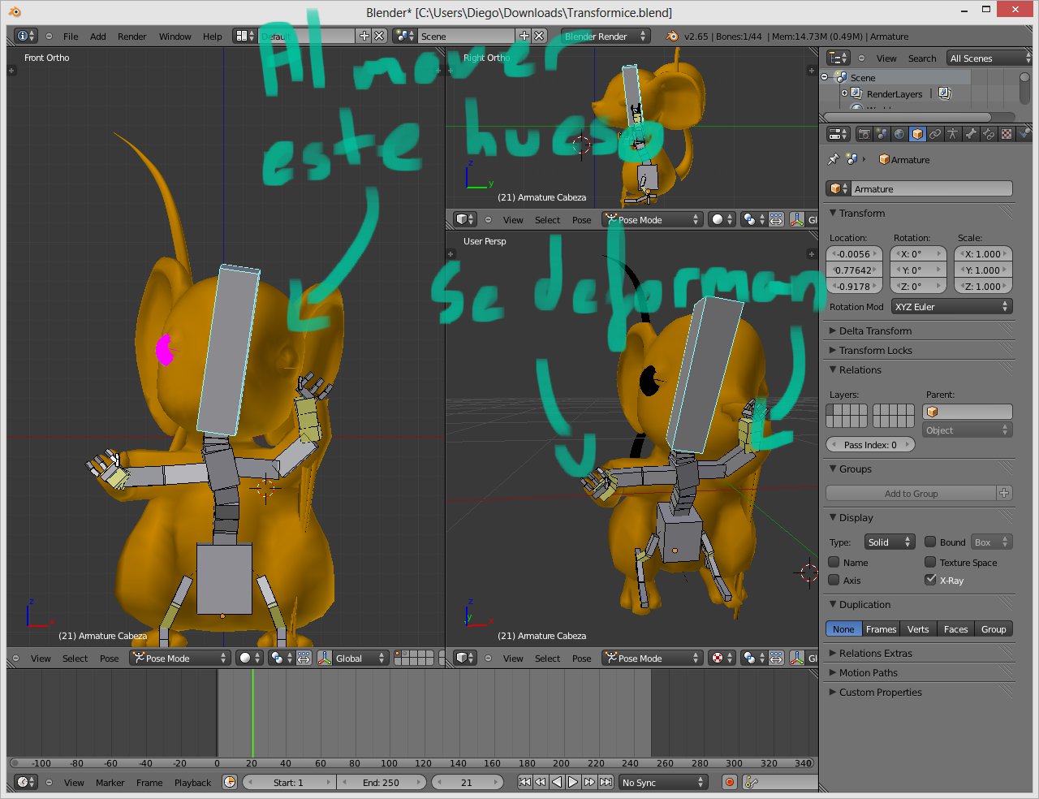Viewport: 1039px width, 799px height.
Task: Open Scene properties tab icon
Action: (x=882, y=134)
